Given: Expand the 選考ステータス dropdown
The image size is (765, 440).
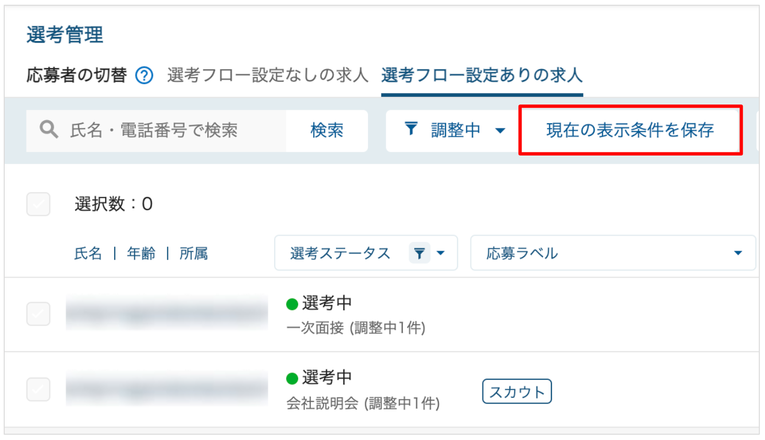Looking at the screenshot, I should (x=440, y=253).
